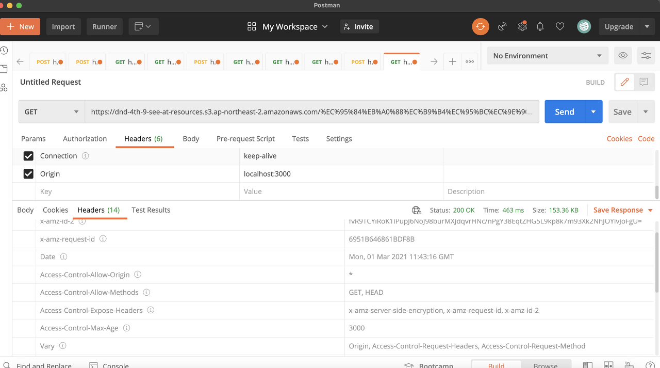Open the manage environments icon
Screen dimensions: 660x368
pyautogui.click(x=646, y=56)
